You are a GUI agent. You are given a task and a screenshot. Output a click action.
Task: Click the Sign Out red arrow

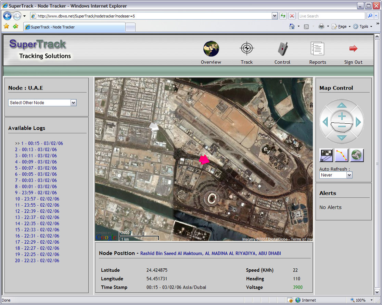[x=353, y=48]
